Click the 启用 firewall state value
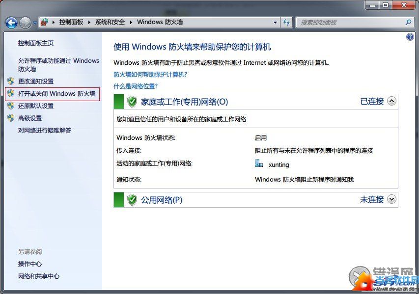 point(261,138)
